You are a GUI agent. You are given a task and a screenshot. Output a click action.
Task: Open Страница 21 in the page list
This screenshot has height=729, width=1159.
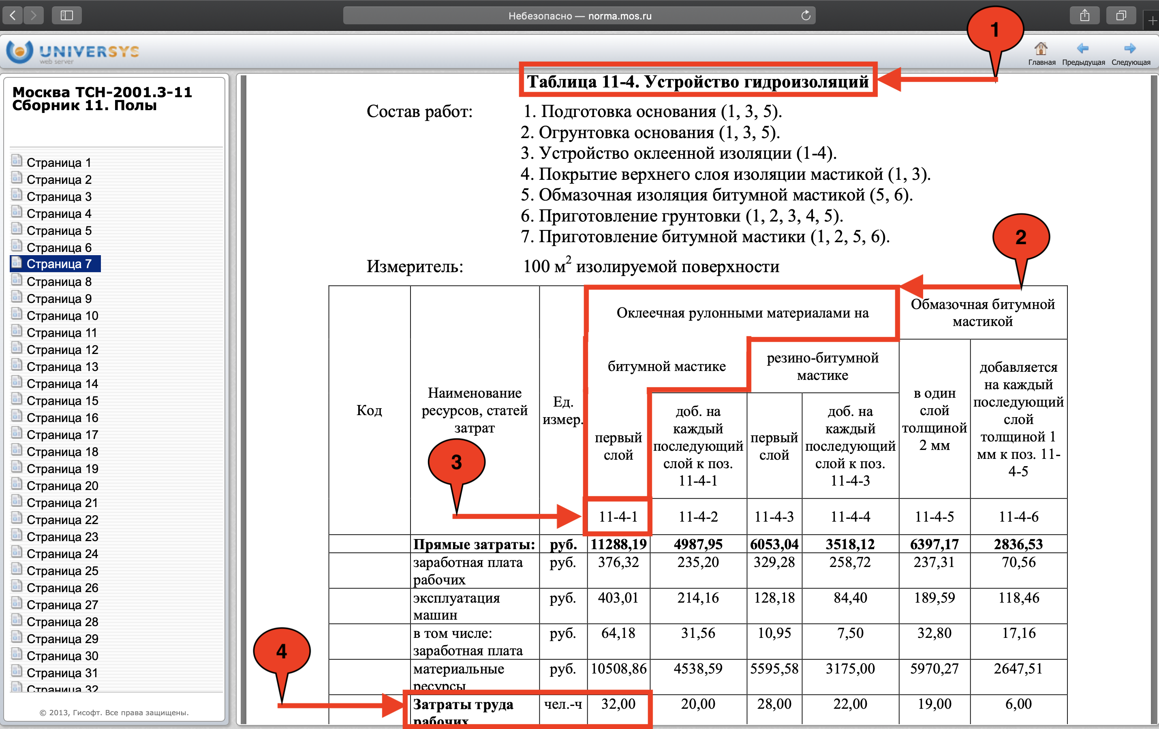[62, 503]
